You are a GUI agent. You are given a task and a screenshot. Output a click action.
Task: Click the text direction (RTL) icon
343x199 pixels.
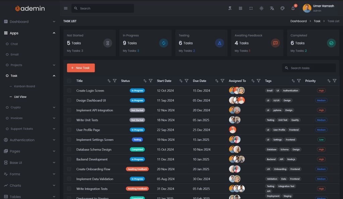(230, 8)
